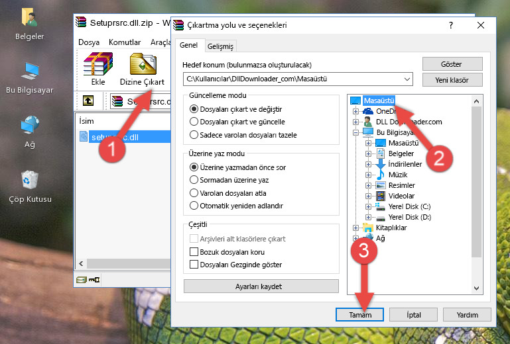The width and height of the screenshot is (510, 344).
Task: Open Çöp Kutusu desktop icon
Action: pos(30,187)
